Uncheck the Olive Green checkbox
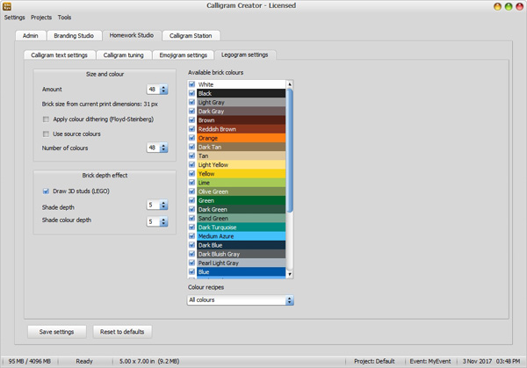This screenshot has height=368, width=527. [x=191, y=191]
